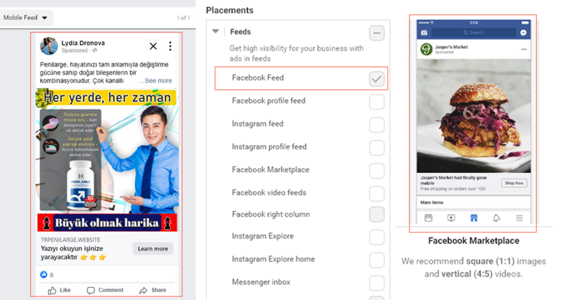Open Jasper's Market post options dots
This screenshot has width=562, height=300.
(x=524, y=49)
